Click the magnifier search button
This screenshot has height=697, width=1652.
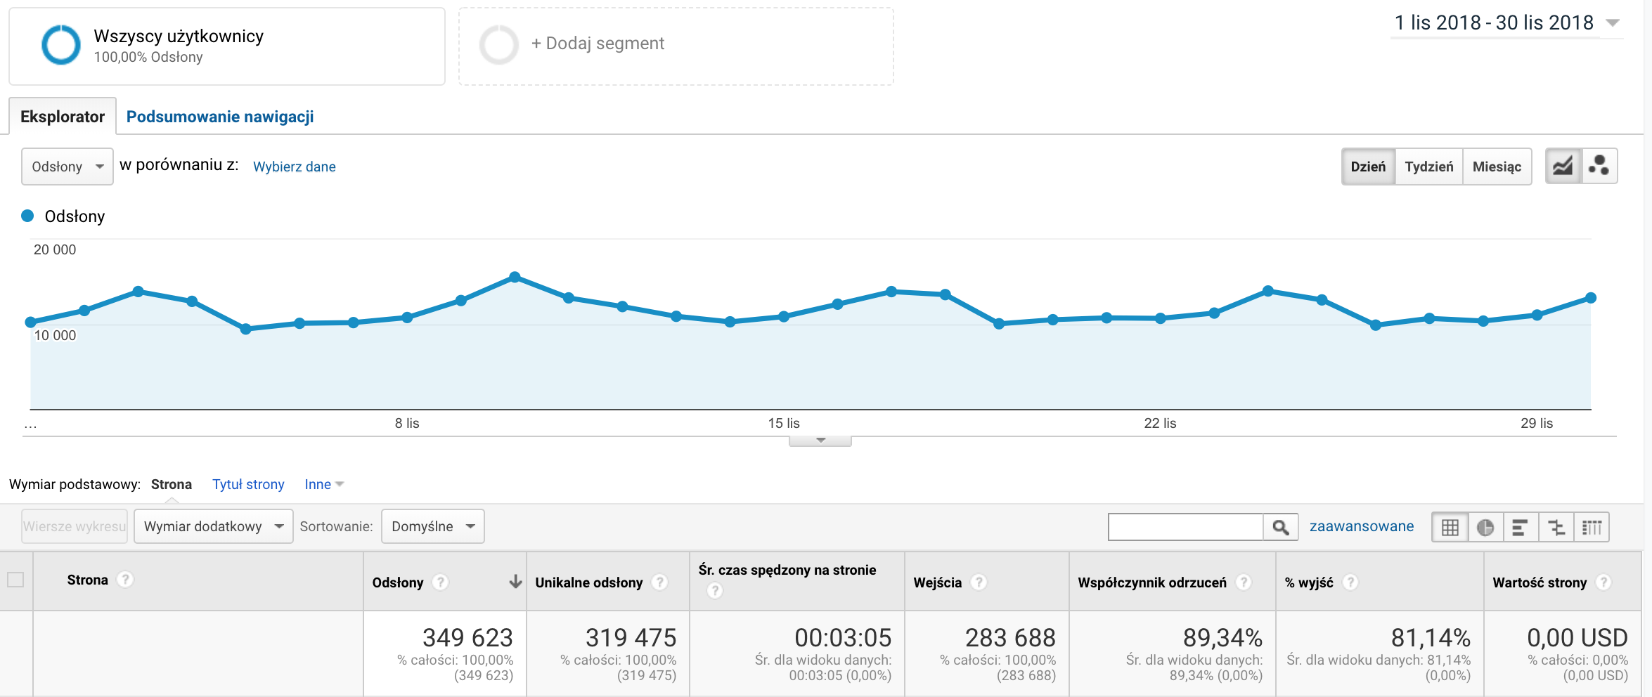[1280, 527]
